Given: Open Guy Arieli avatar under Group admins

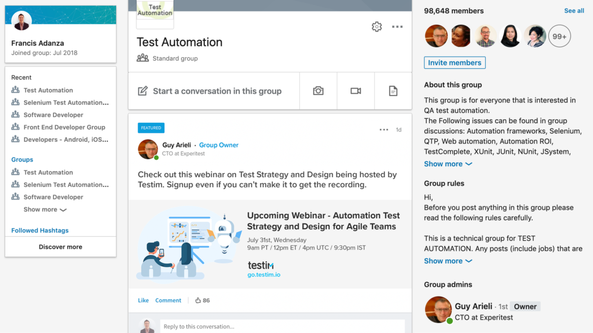Looking at the screenshot, I should coord(438,309).
